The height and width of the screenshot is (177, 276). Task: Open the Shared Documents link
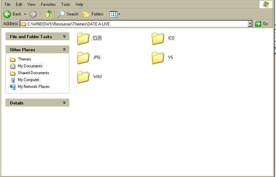(34, 73)
